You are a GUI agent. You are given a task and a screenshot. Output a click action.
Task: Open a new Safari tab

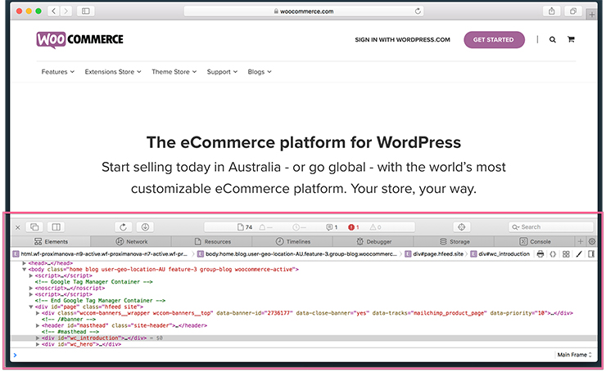pos(591,15)
